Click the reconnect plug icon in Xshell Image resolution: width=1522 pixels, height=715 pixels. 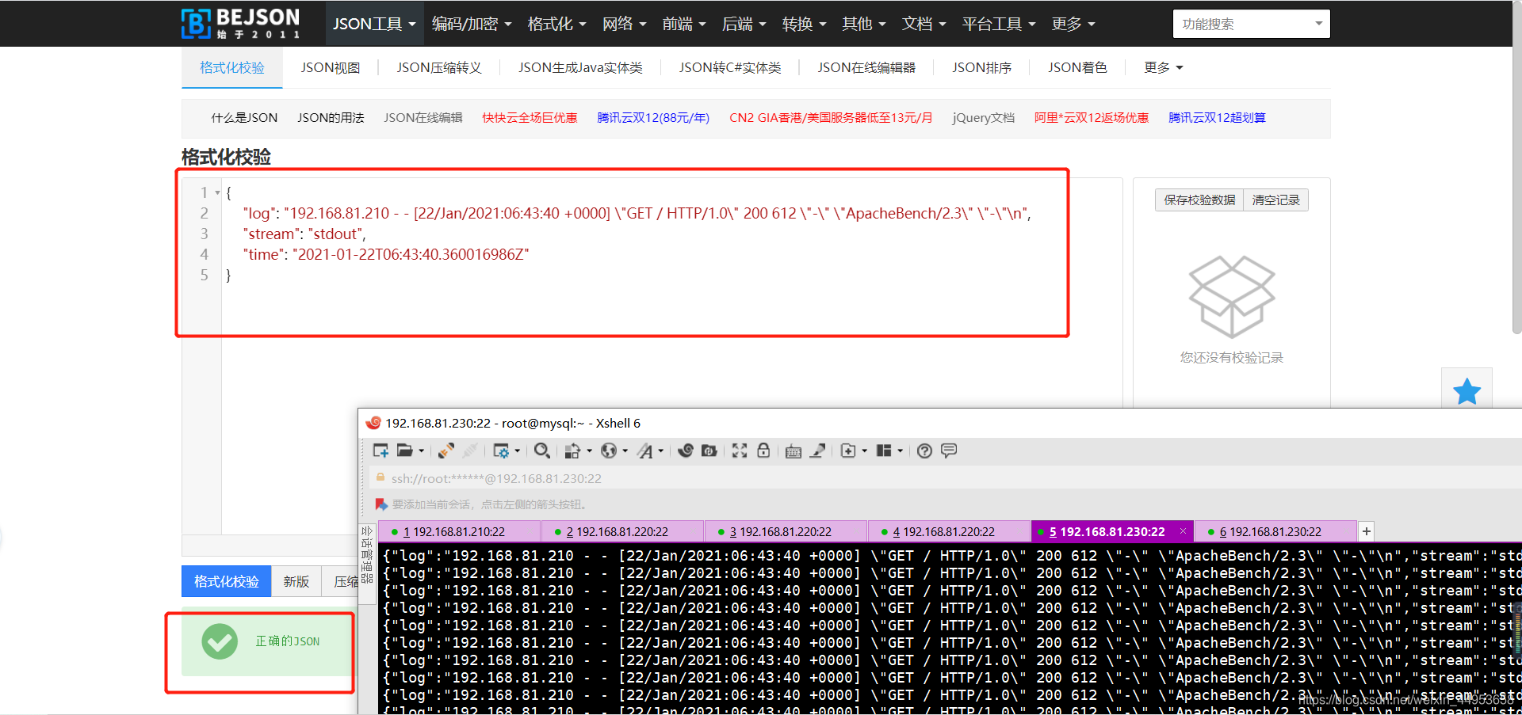(x=446, y=451)
